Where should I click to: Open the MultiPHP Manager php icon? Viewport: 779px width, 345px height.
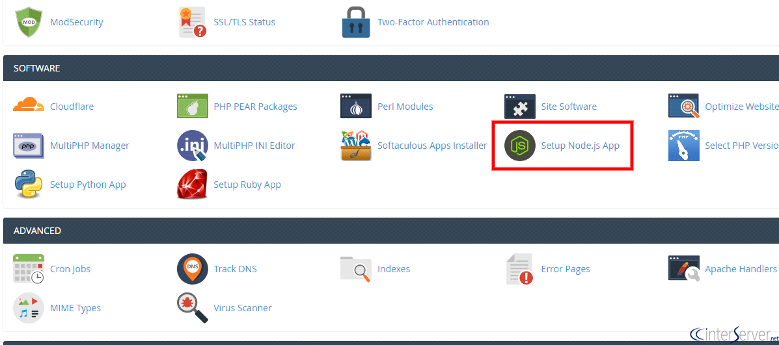[x=29, y=146]
